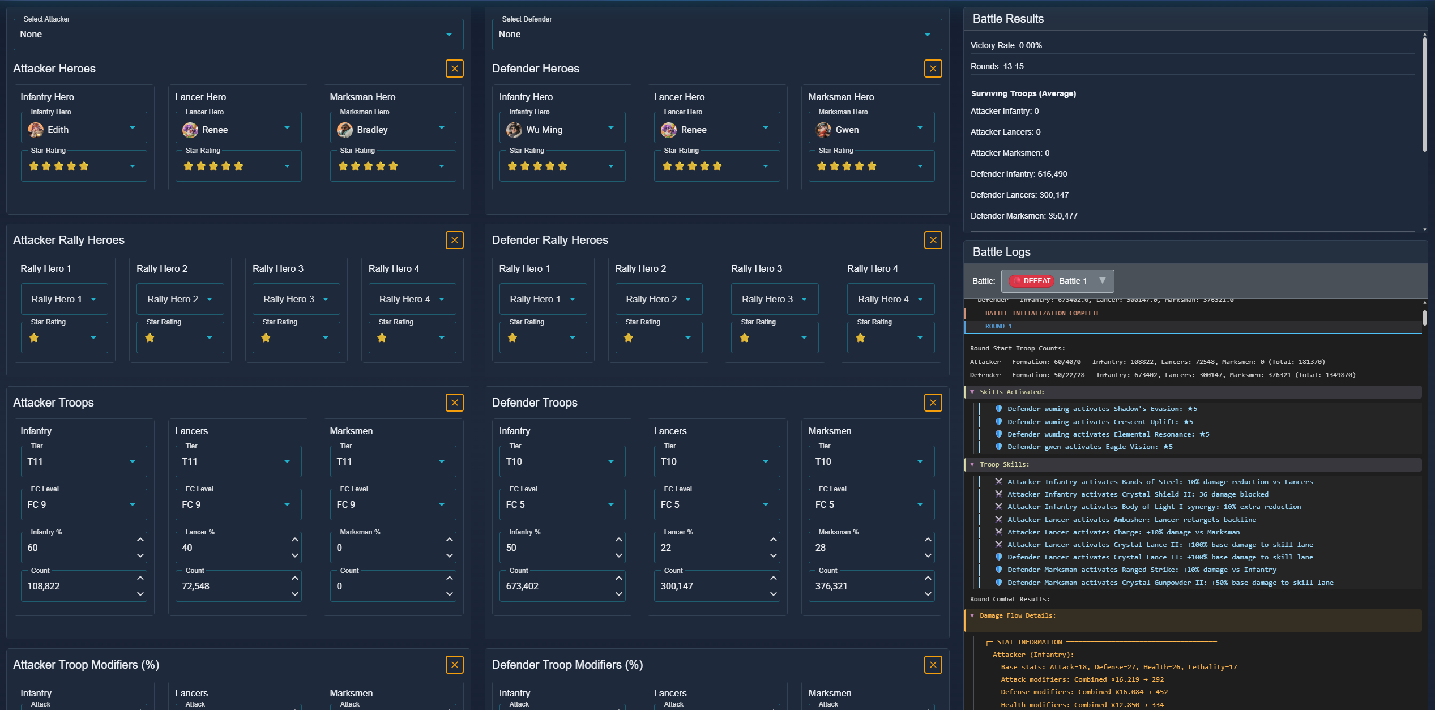The image size is (1435, 710).
Task: Clear Attacker Troop Modifiers with X icon
Action: (454, 665)
